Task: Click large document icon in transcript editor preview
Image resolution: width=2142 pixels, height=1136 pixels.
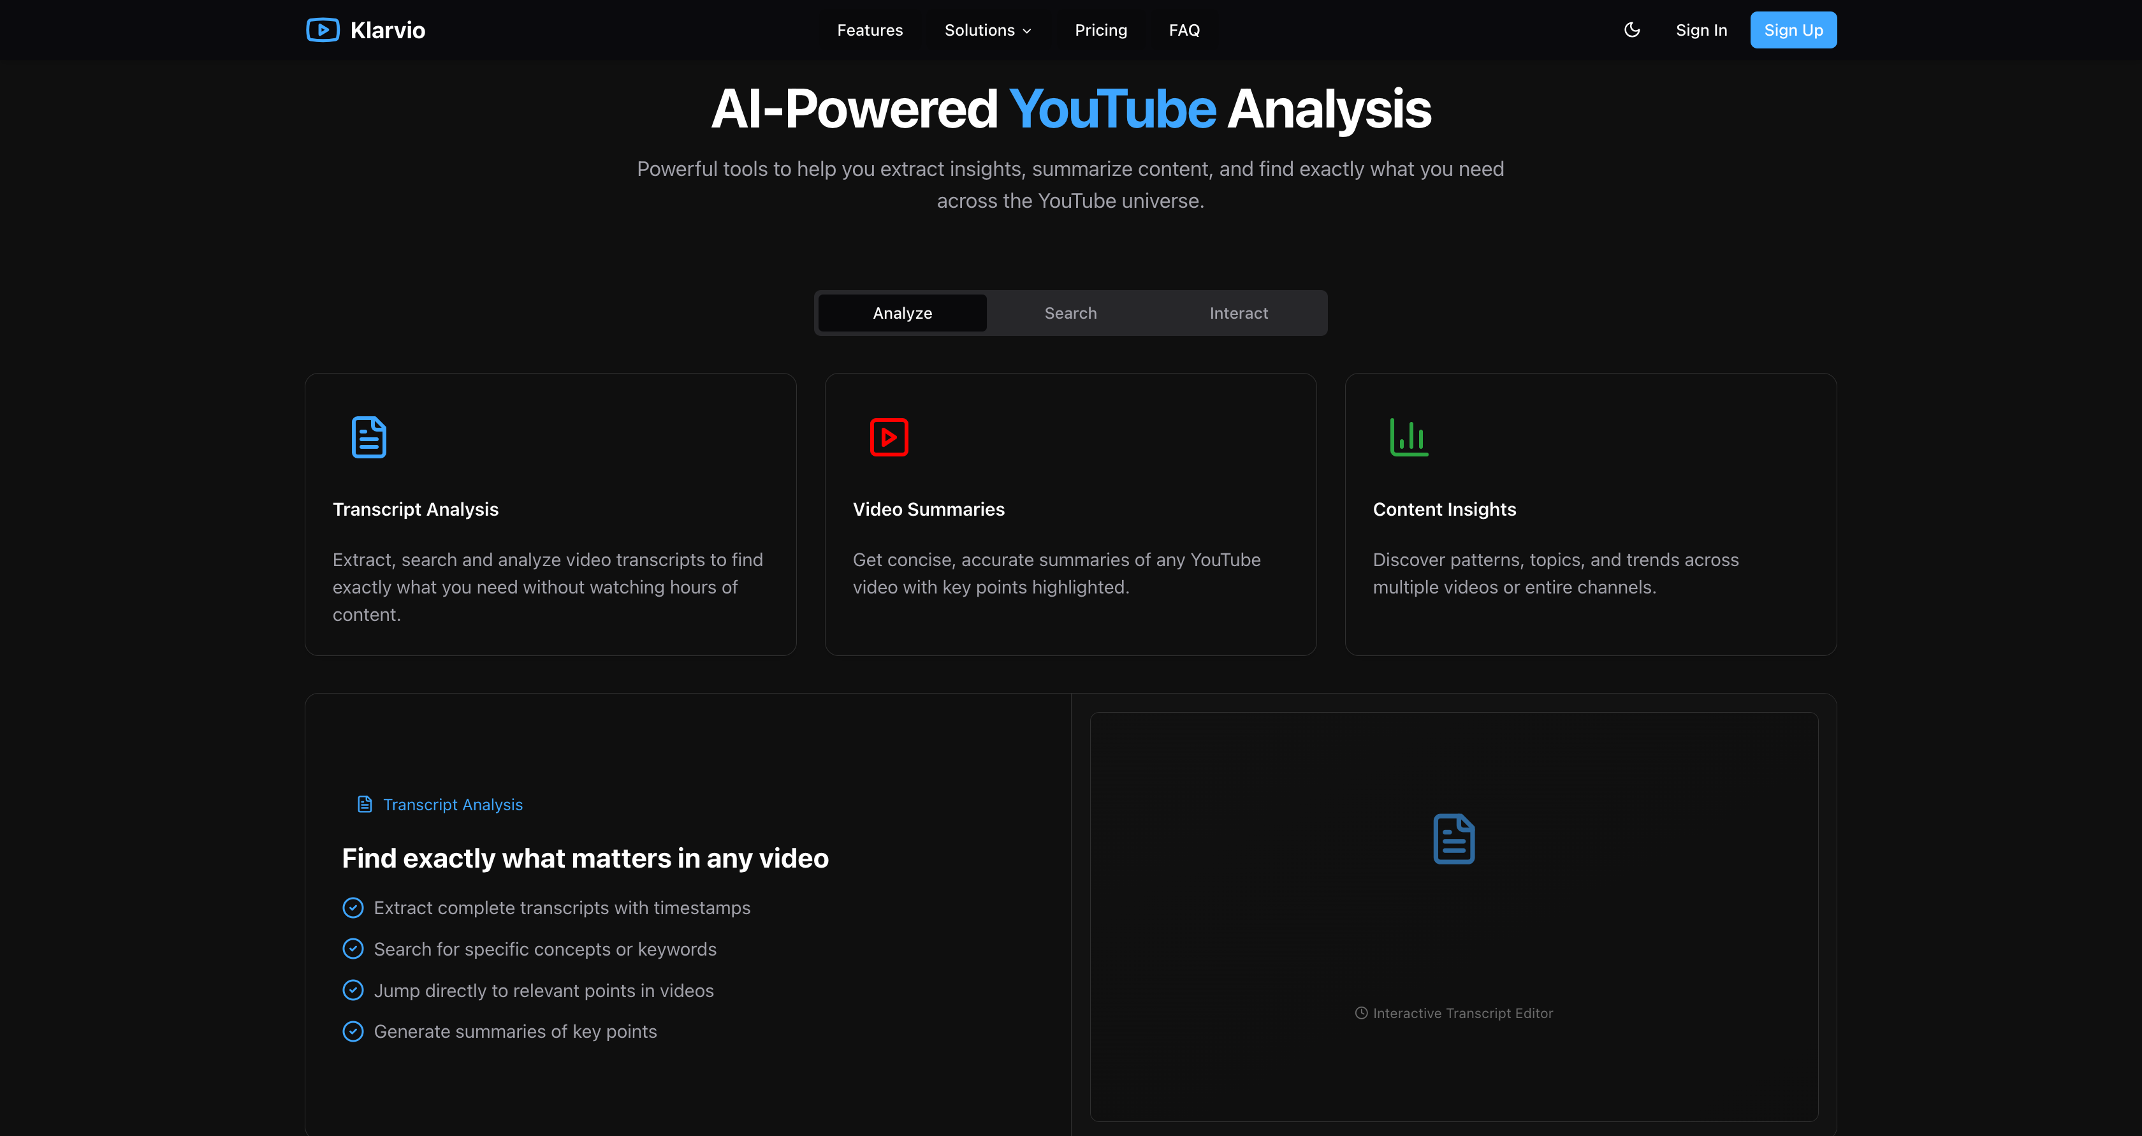Action: tap(1453, 839)
